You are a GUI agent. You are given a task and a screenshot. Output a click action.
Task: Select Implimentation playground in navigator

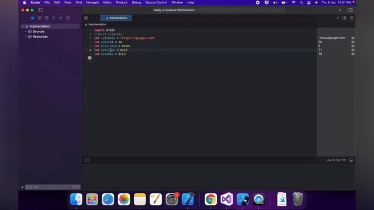(50, 26)
